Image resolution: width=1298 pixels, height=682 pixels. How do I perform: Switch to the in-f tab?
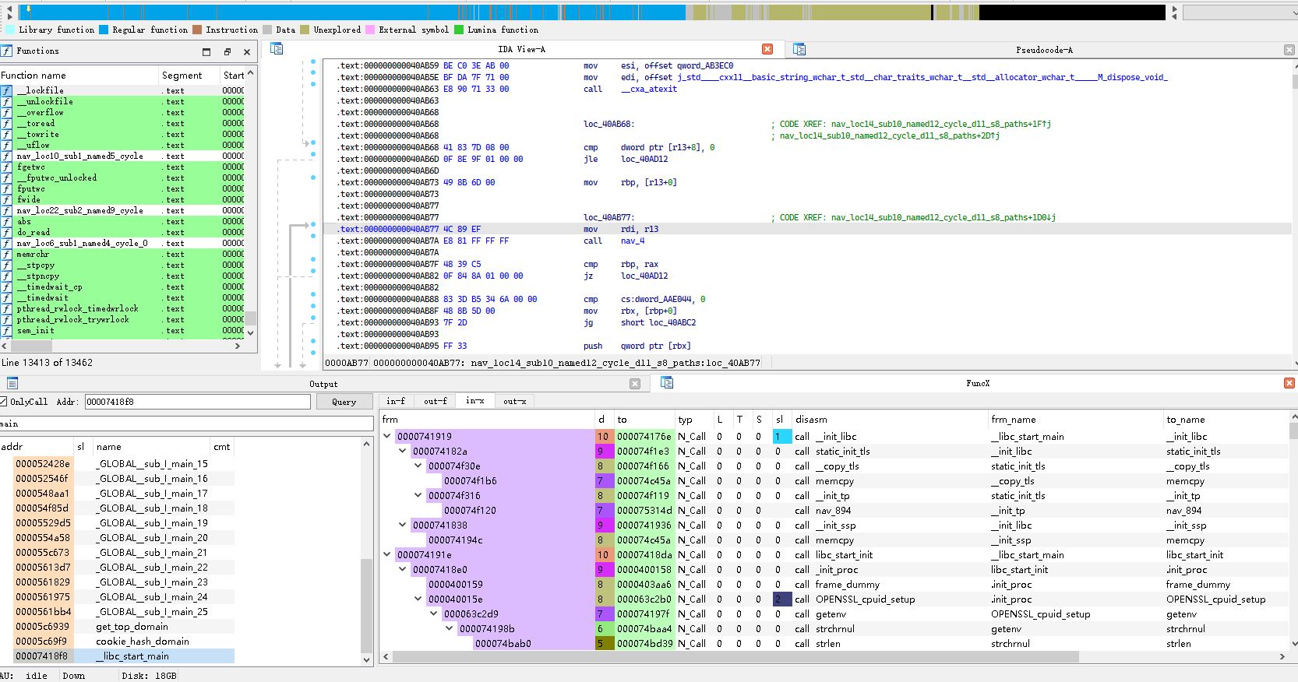click(x=396, y=401)
